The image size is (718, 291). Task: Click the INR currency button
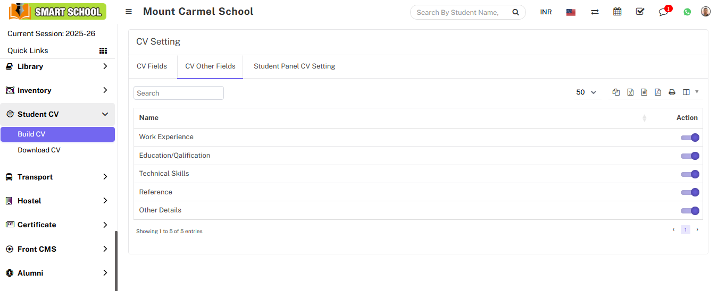(x=546, y=12)
